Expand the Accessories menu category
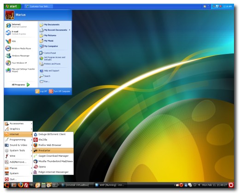Image resolution: width=240 pixels, height=194 pixels. click(18, 123)
